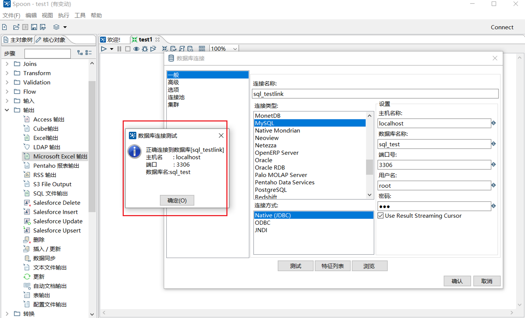Screen dimensions: 525x318
Task: Click the new file toolbar icon
Action: [x=5, y=27]
